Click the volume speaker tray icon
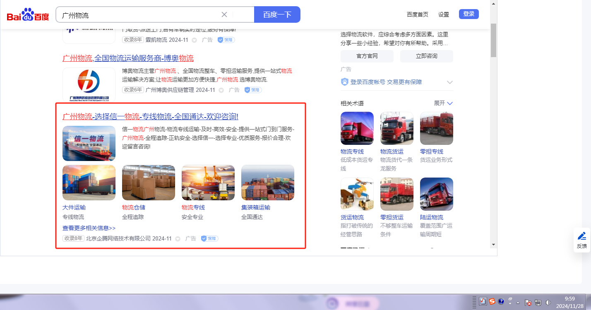Viewport: 591px width, 310px height. 548,303
